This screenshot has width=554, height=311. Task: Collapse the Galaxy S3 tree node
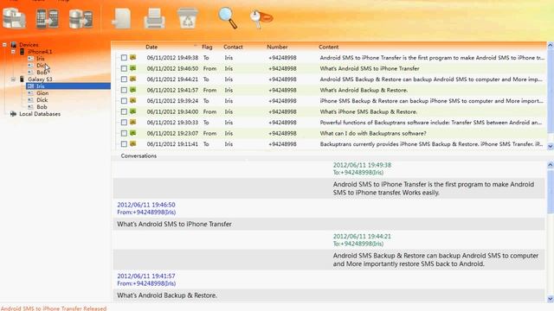point(13,79)
